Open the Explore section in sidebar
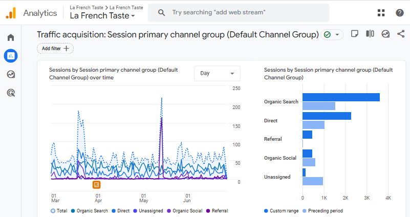 pyautogui.click(x=10, y=74)
